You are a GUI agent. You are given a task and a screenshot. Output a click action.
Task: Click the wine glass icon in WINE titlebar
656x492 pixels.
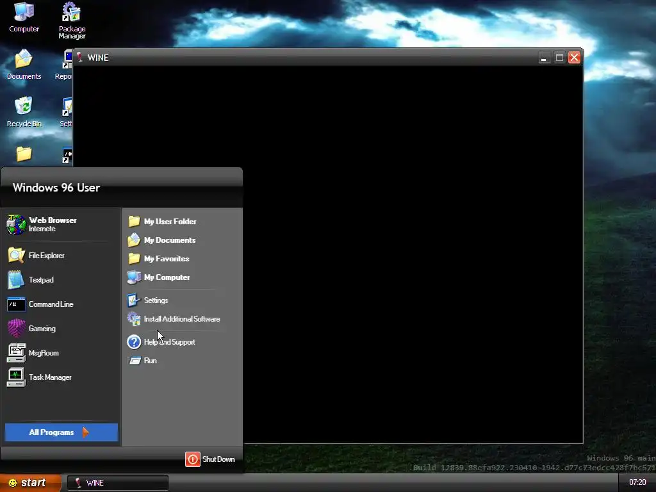pos(79,57)
